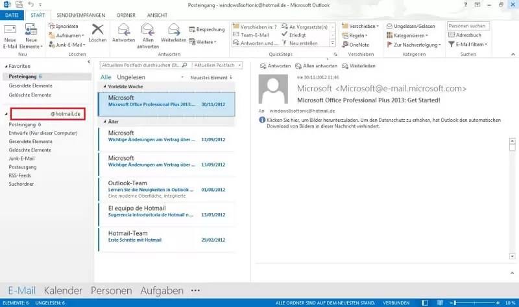Screen dimensions: 519x307
Task: Reply using the ribbon Antworten icon
Action: [123, 33]
